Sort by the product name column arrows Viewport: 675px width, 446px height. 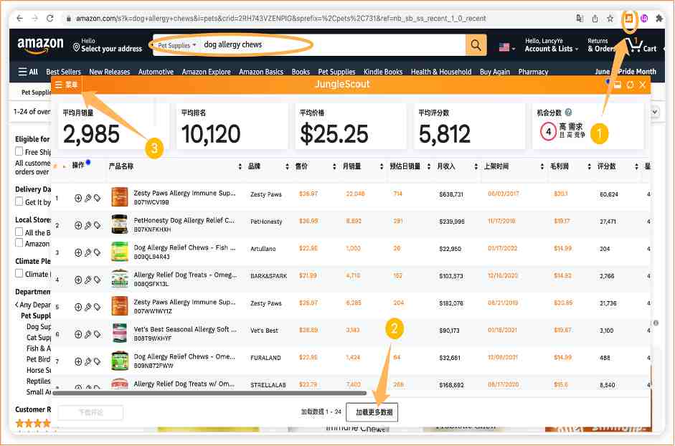tap(240, 166)
